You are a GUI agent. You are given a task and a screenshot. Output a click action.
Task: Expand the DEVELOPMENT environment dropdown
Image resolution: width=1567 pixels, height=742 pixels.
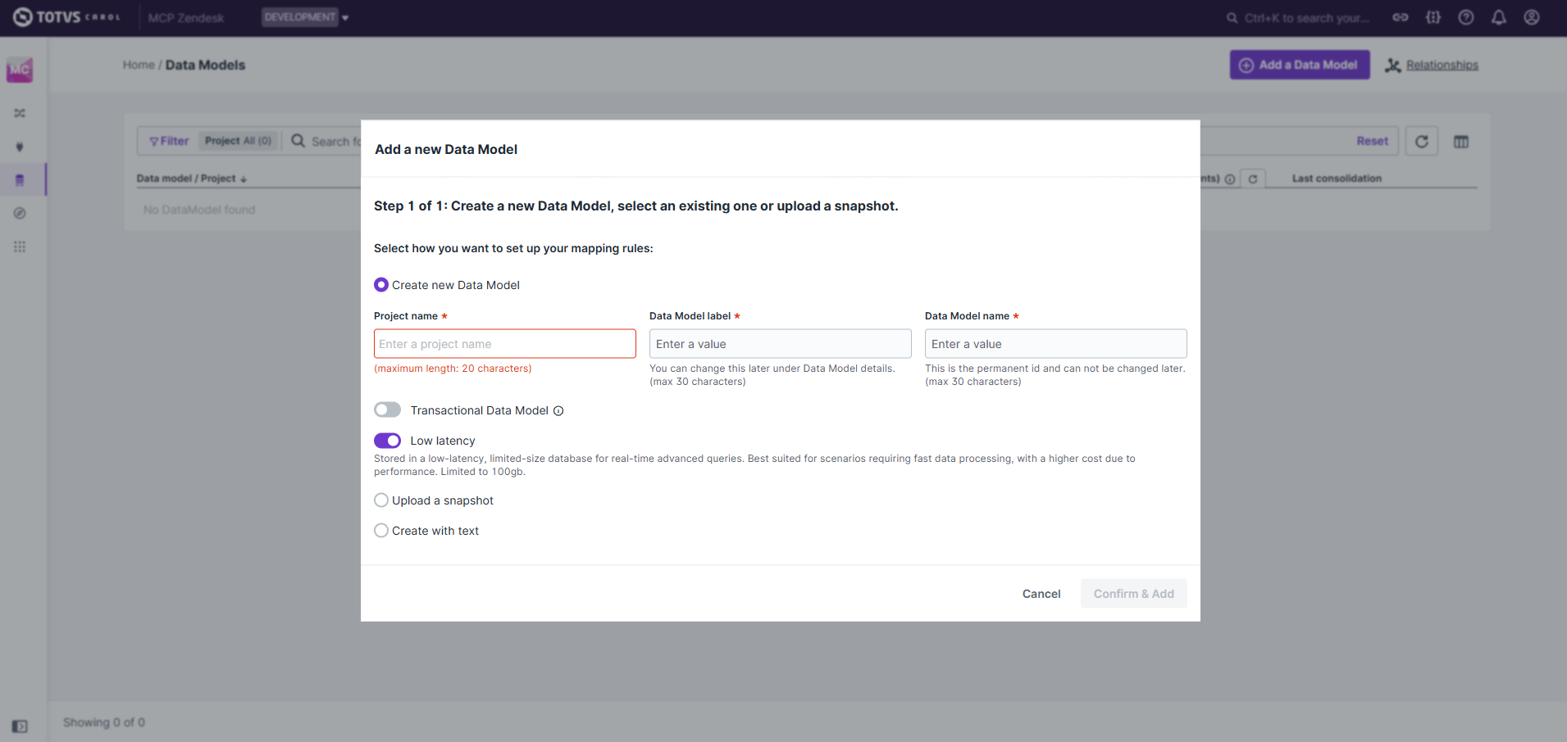coord(305,17)
